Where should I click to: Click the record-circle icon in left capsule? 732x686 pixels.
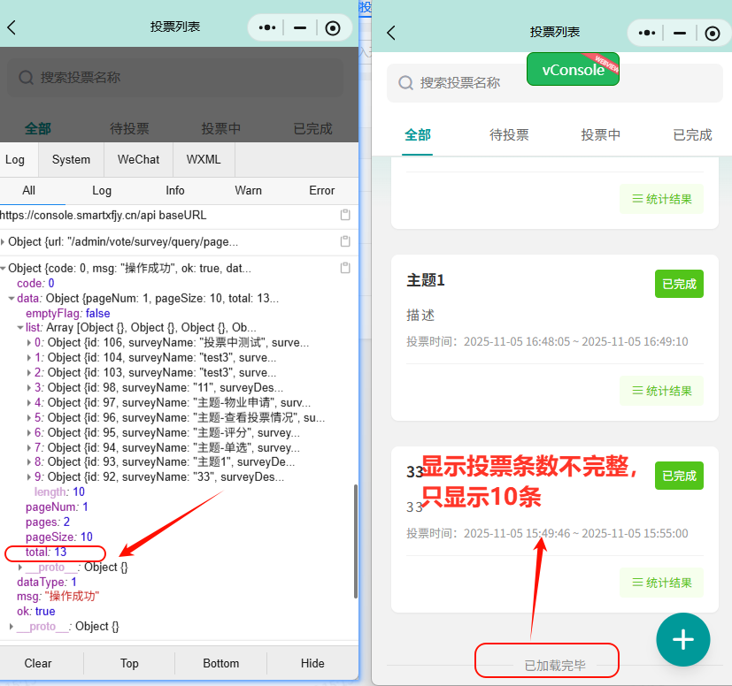click(333, 27)
